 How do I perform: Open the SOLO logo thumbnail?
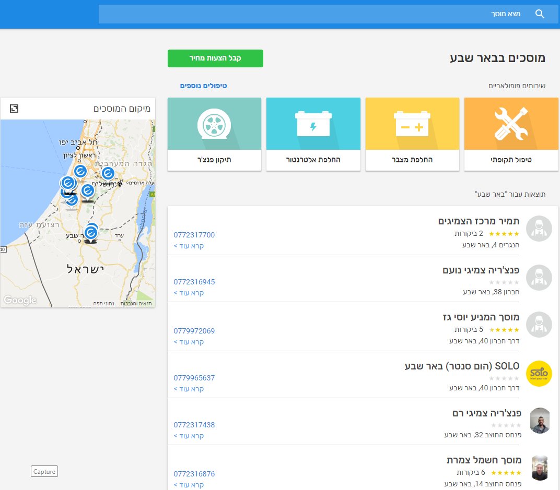point(539,374)
